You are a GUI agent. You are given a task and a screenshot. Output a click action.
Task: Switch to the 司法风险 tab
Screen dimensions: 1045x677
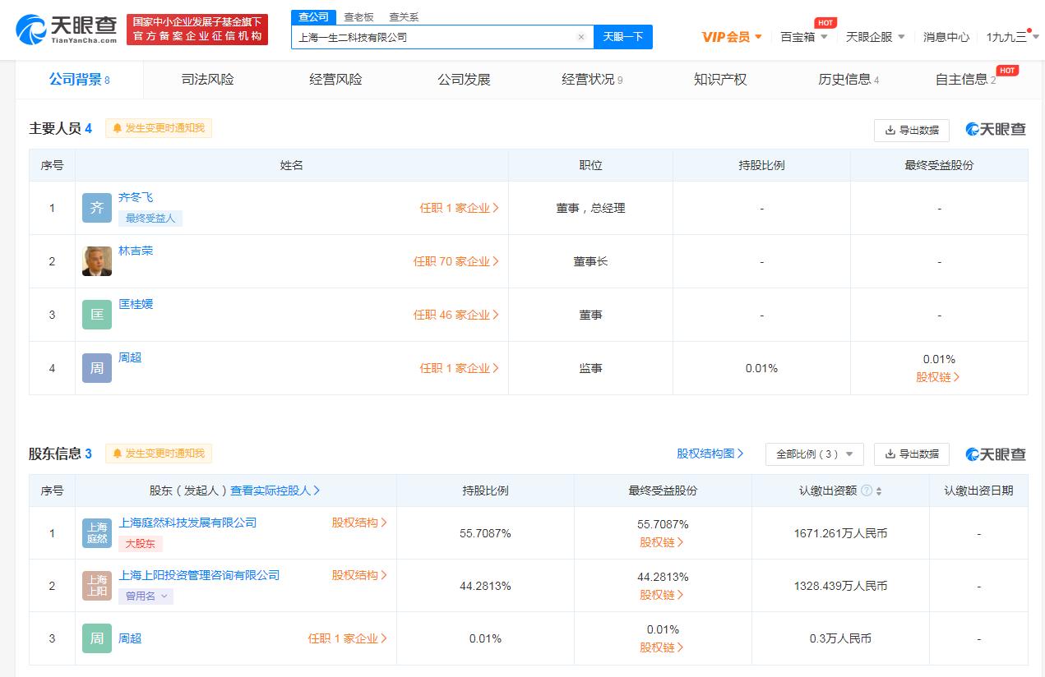[207, 80]
